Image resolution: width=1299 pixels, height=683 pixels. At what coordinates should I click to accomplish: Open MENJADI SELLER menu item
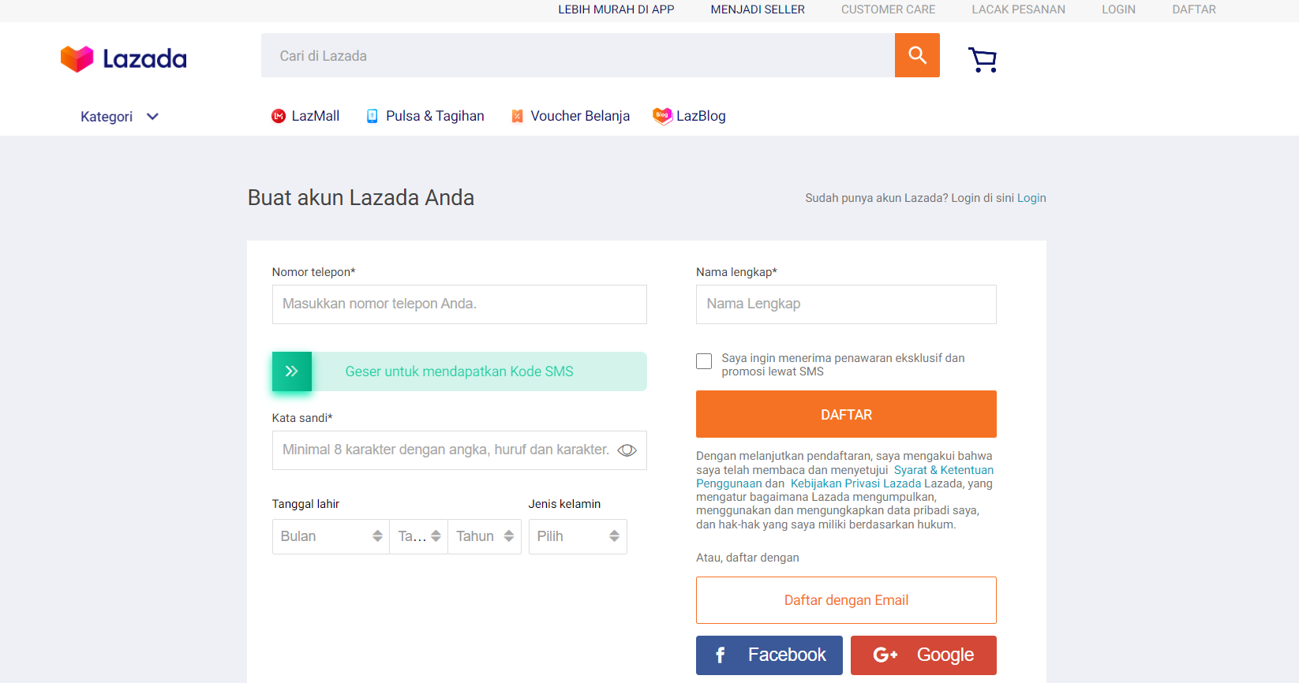[758, 9]
